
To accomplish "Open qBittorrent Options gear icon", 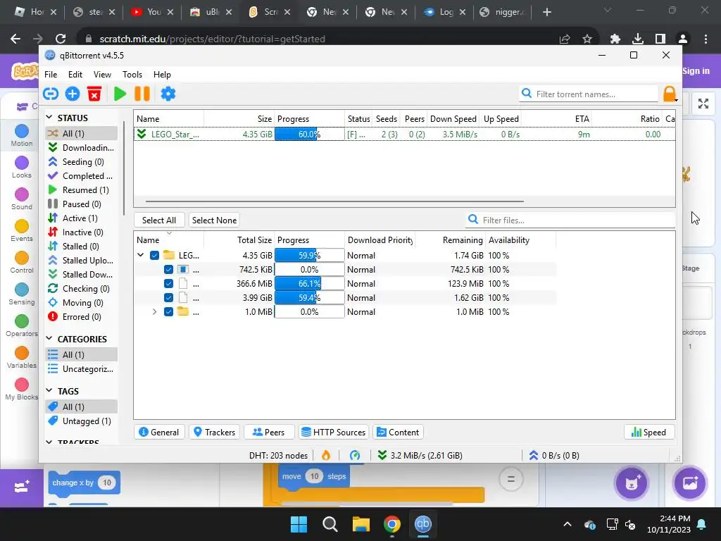I will [x=168, y=94].
